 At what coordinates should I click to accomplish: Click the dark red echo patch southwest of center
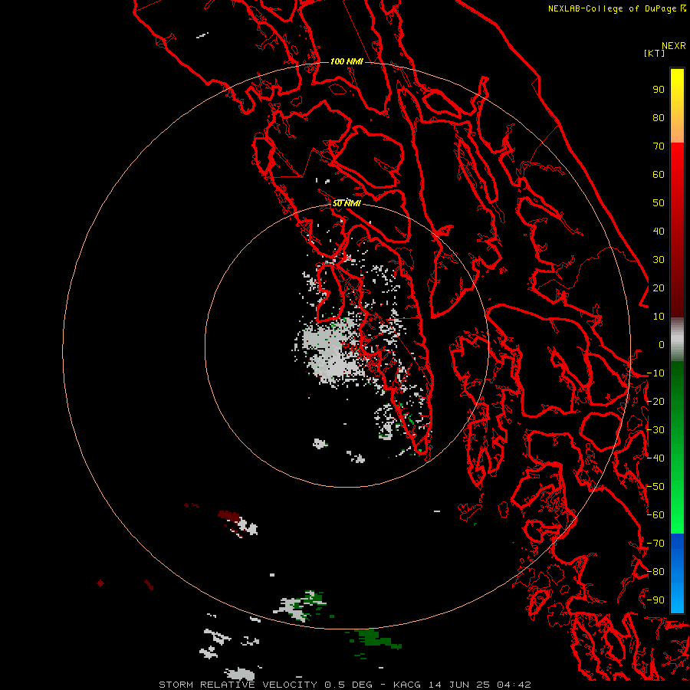pyautogui.click(x=229, y=515)
